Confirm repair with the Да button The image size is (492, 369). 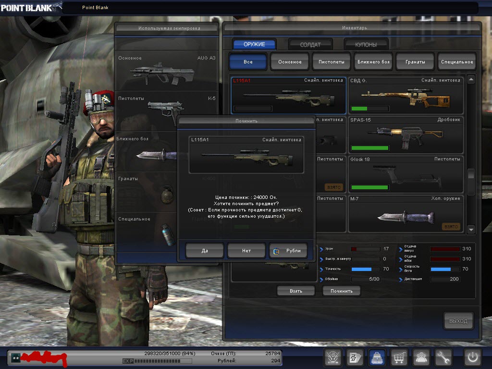[205, 250]
